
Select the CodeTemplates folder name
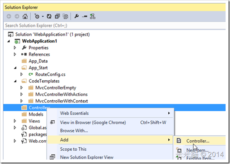point(44,81)
